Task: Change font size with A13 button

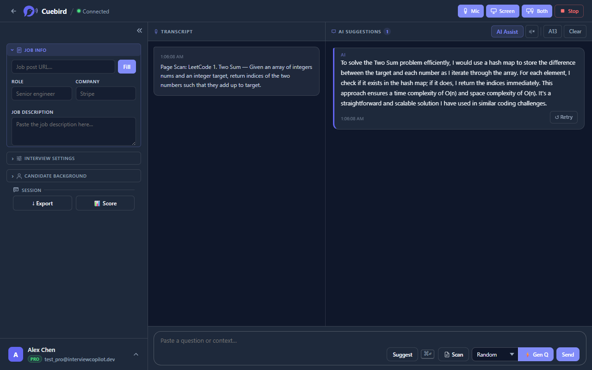Action: point(553,31)
